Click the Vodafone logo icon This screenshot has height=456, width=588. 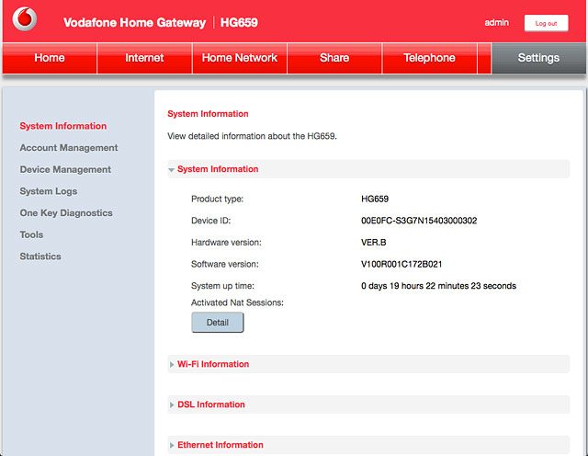(x=25, y=18)
